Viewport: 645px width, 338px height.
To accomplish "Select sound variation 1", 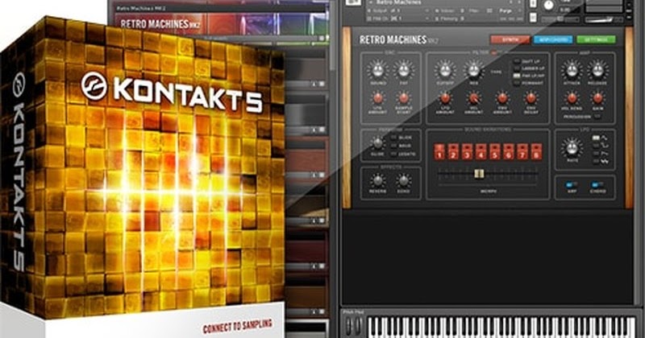I will point(439,151).
